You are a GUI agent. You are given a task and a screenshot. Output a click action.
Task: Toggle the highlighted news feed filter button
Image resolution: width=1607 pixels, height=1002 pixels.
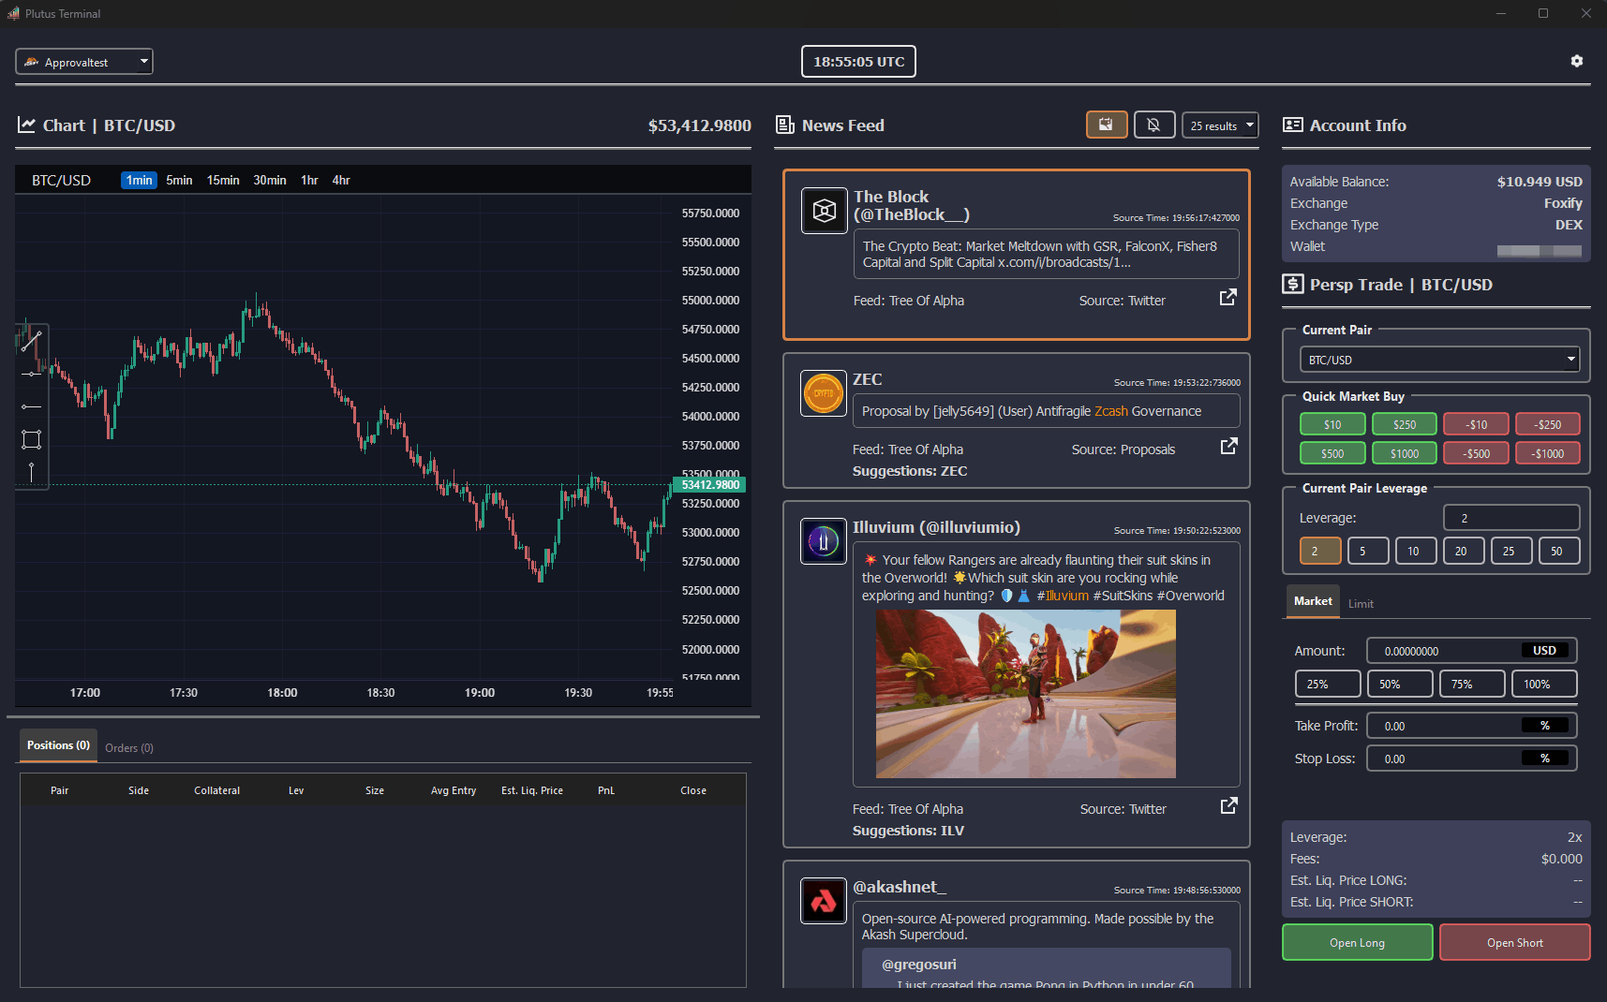(x=1106, y=125)
